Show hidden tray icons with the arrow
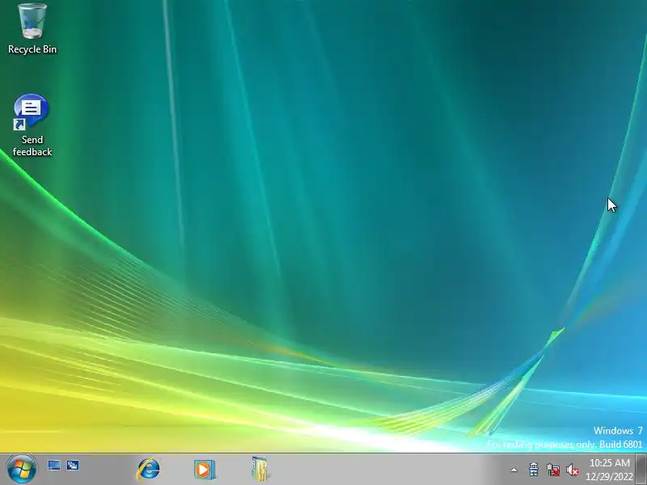This screenshot has width=647, height=485. (514, 470)
